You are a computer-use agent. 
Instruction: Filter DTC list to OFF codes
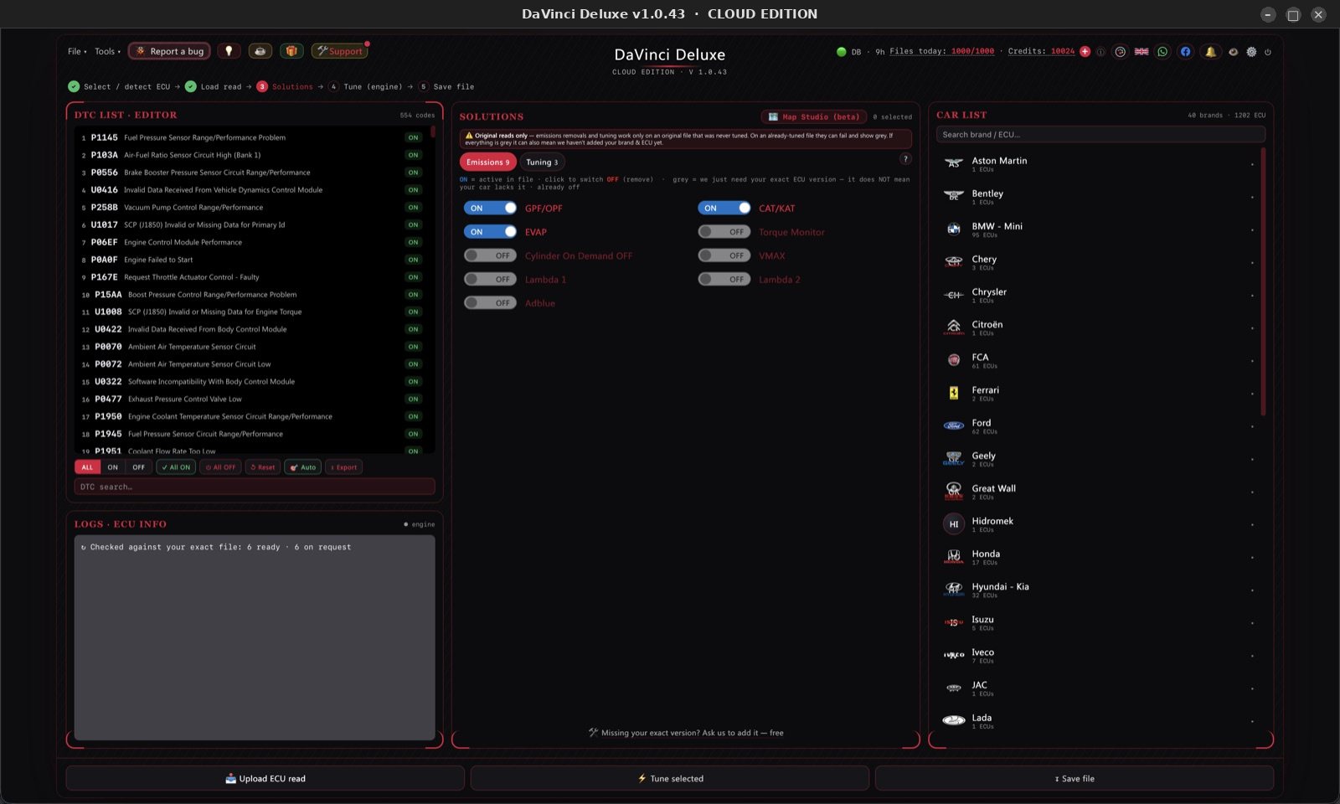[x=139, y=467]
